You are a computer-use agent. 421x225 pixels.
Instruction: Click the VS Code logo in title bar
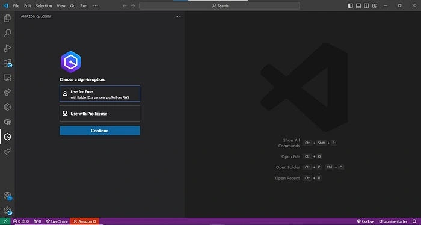5,5
